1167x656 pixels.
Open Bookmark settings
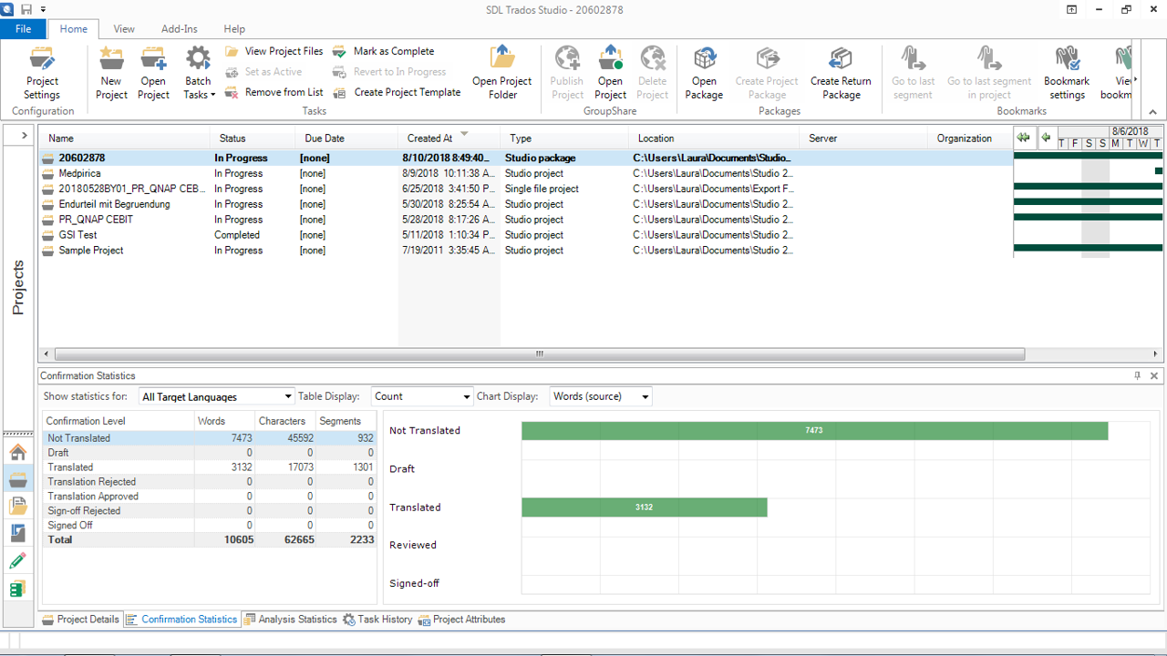1067,73
